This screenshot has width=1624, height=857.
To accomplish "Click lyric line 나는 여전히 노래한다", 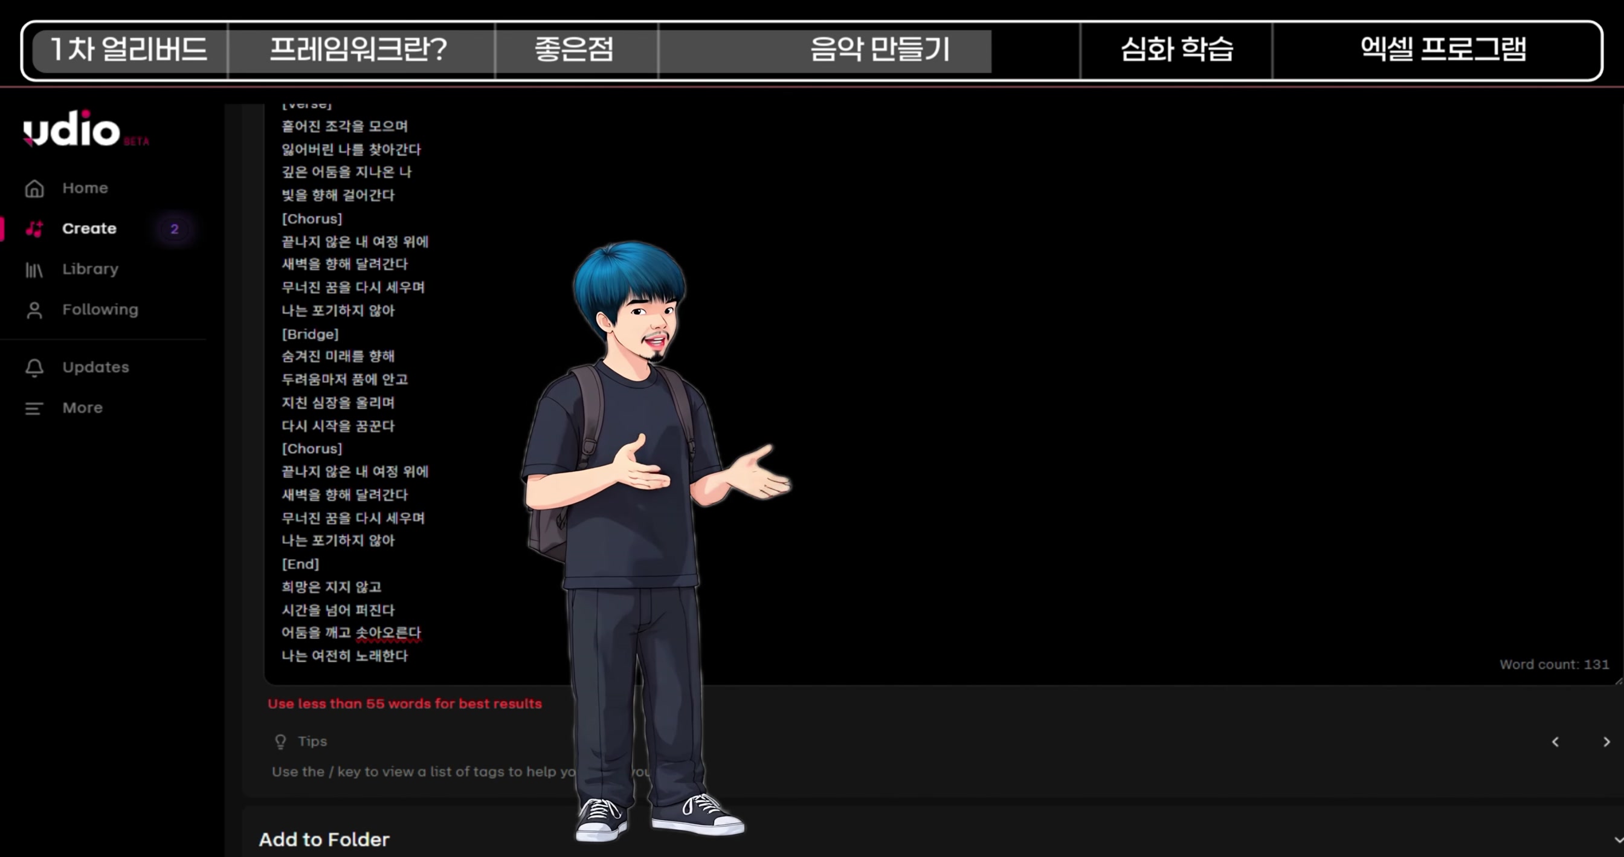I will [x=345, y=656].
